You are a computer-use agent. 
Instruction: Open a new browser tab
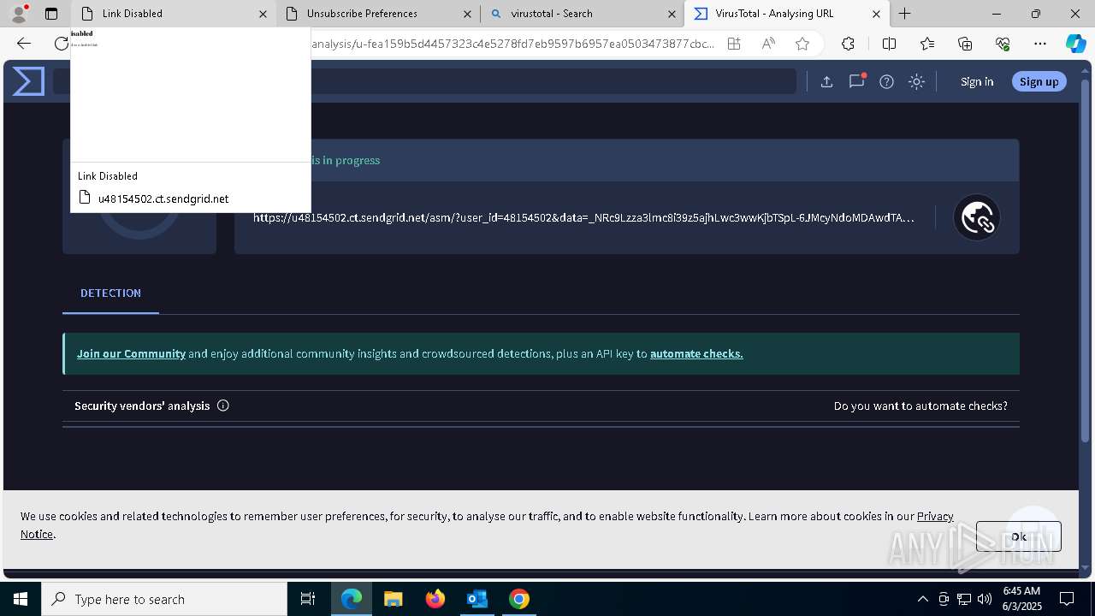(904, 14)
